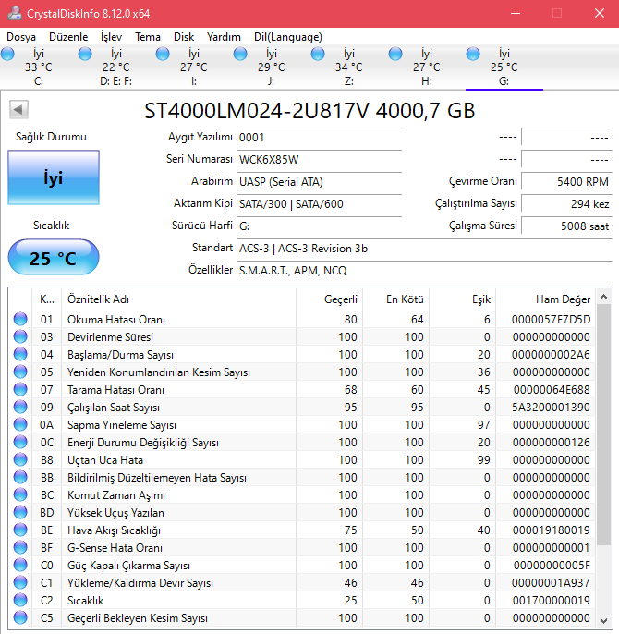Click status orb for attribute C1
619x634 pixels.
coord(20,582)
